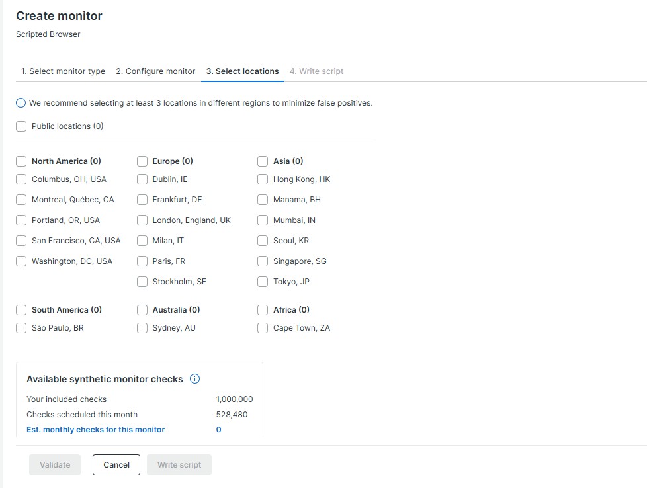Select all North America locations
Image resolution: width=647 pixels, height=488 pixels.
pos(21,161)
